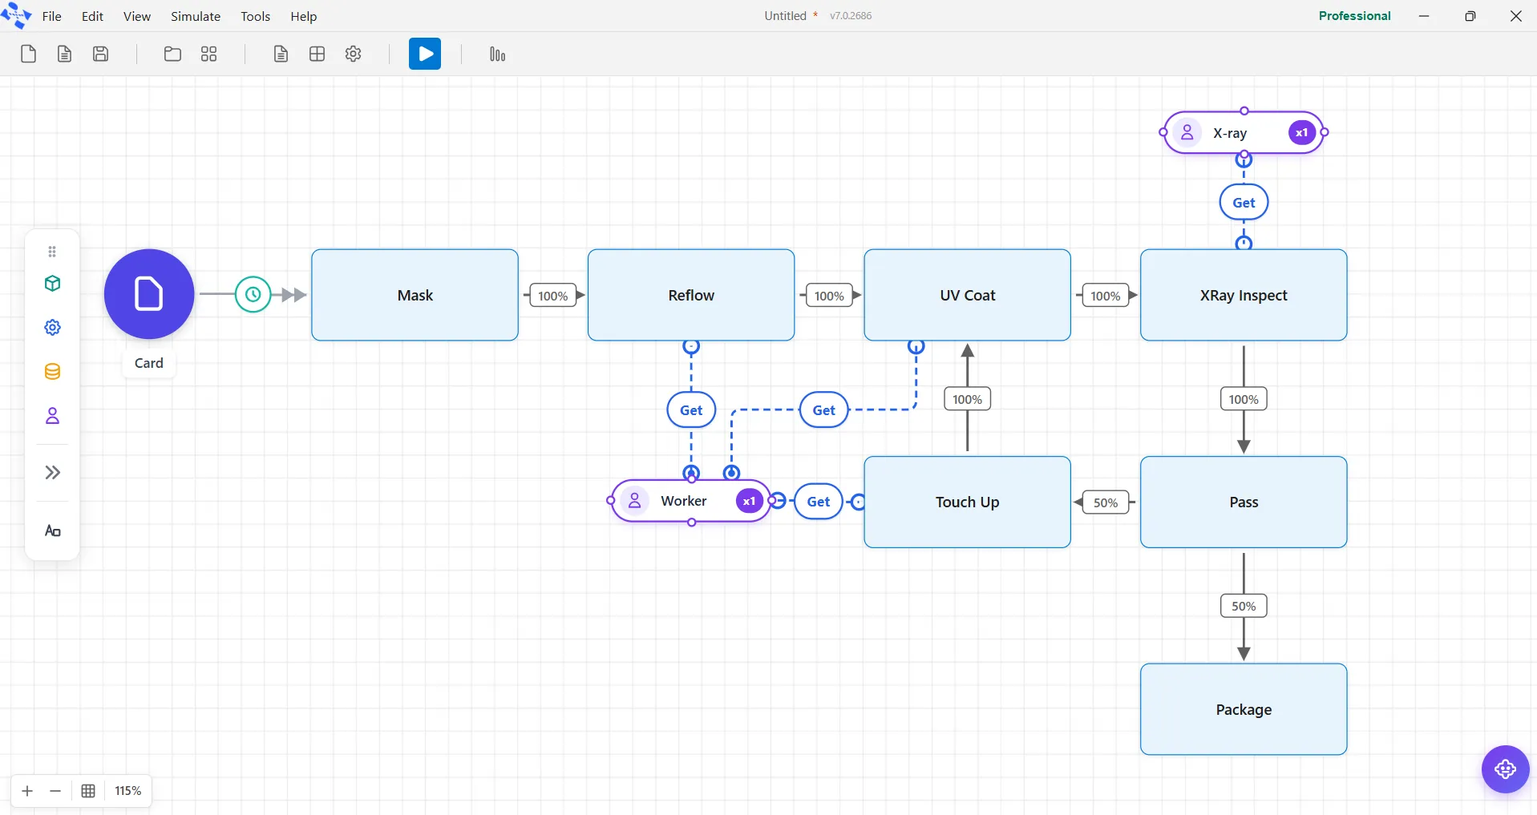
Task: Open the report document icon
Action: pos(281,54)
